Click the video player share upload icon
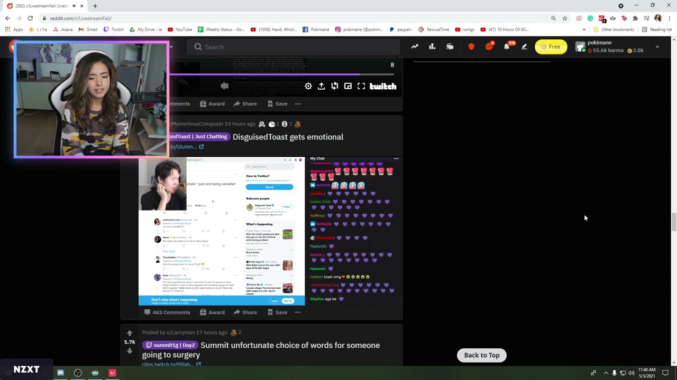The image size is (677, 380). 321,86
